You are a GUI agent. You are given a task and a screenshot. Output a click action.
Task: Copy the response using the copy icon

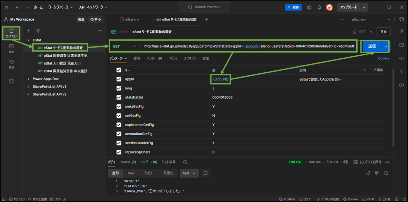pos(376,173)
